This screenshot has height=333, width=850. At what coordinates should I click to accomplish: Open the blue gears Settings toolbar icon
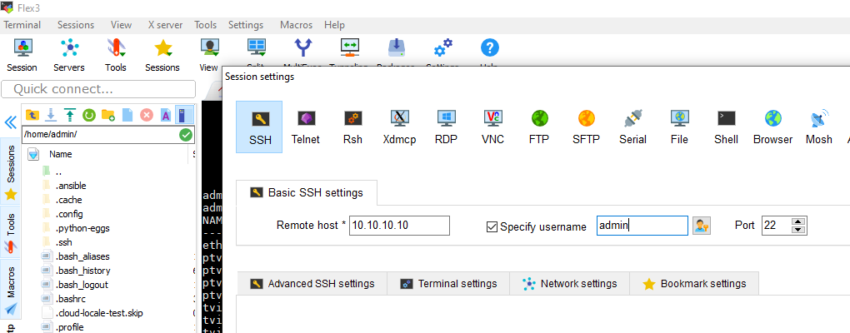pyautogui.click(x=442, y=47)
